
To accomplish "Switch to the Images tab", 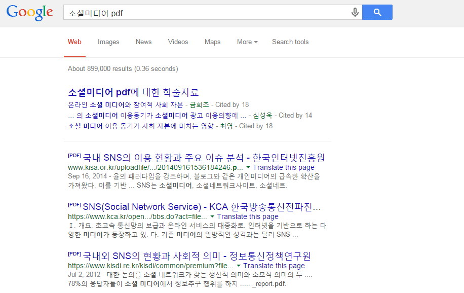I will click(x=108, y=42).
